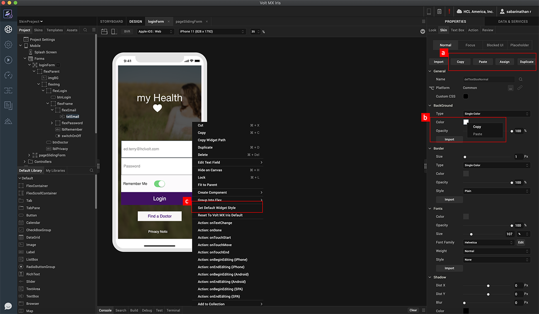Click the search icon in Project panel
Image resolution: width=539 pixels, height=314 pixels.
point(85,30)
